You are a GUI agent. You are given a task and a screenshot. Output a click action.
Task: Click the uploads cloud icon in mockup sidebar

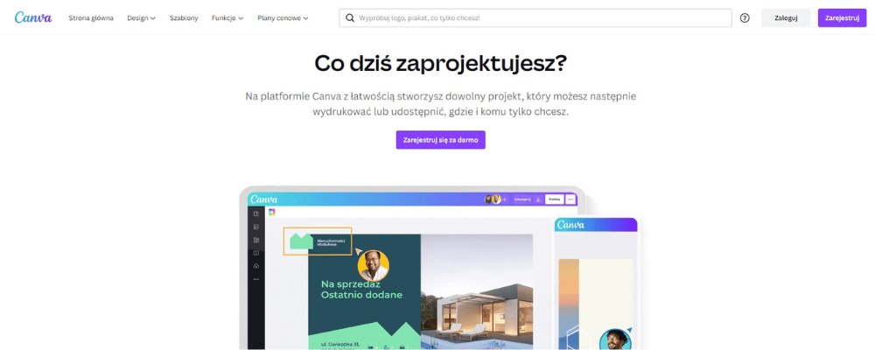coord(256,266)
